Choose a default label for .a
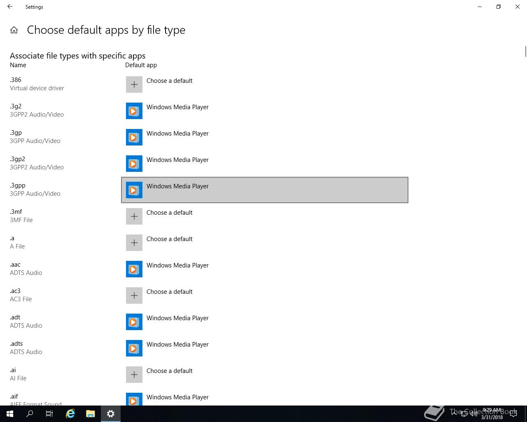 click(x=170, y=239)
